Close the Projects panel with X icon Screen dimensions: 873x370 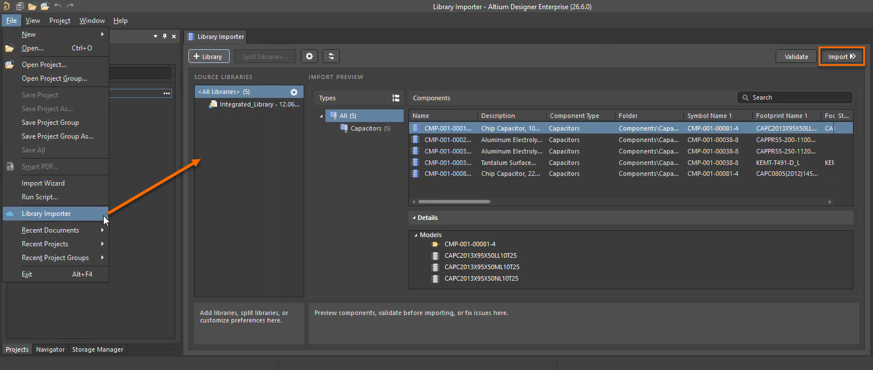click(174, 36)
